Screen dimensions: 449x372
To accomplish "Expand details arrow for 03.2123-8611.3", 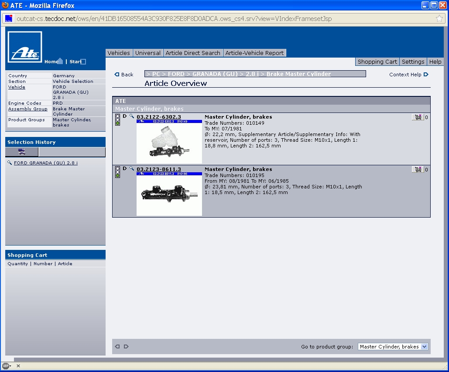I will pos(125,168).
